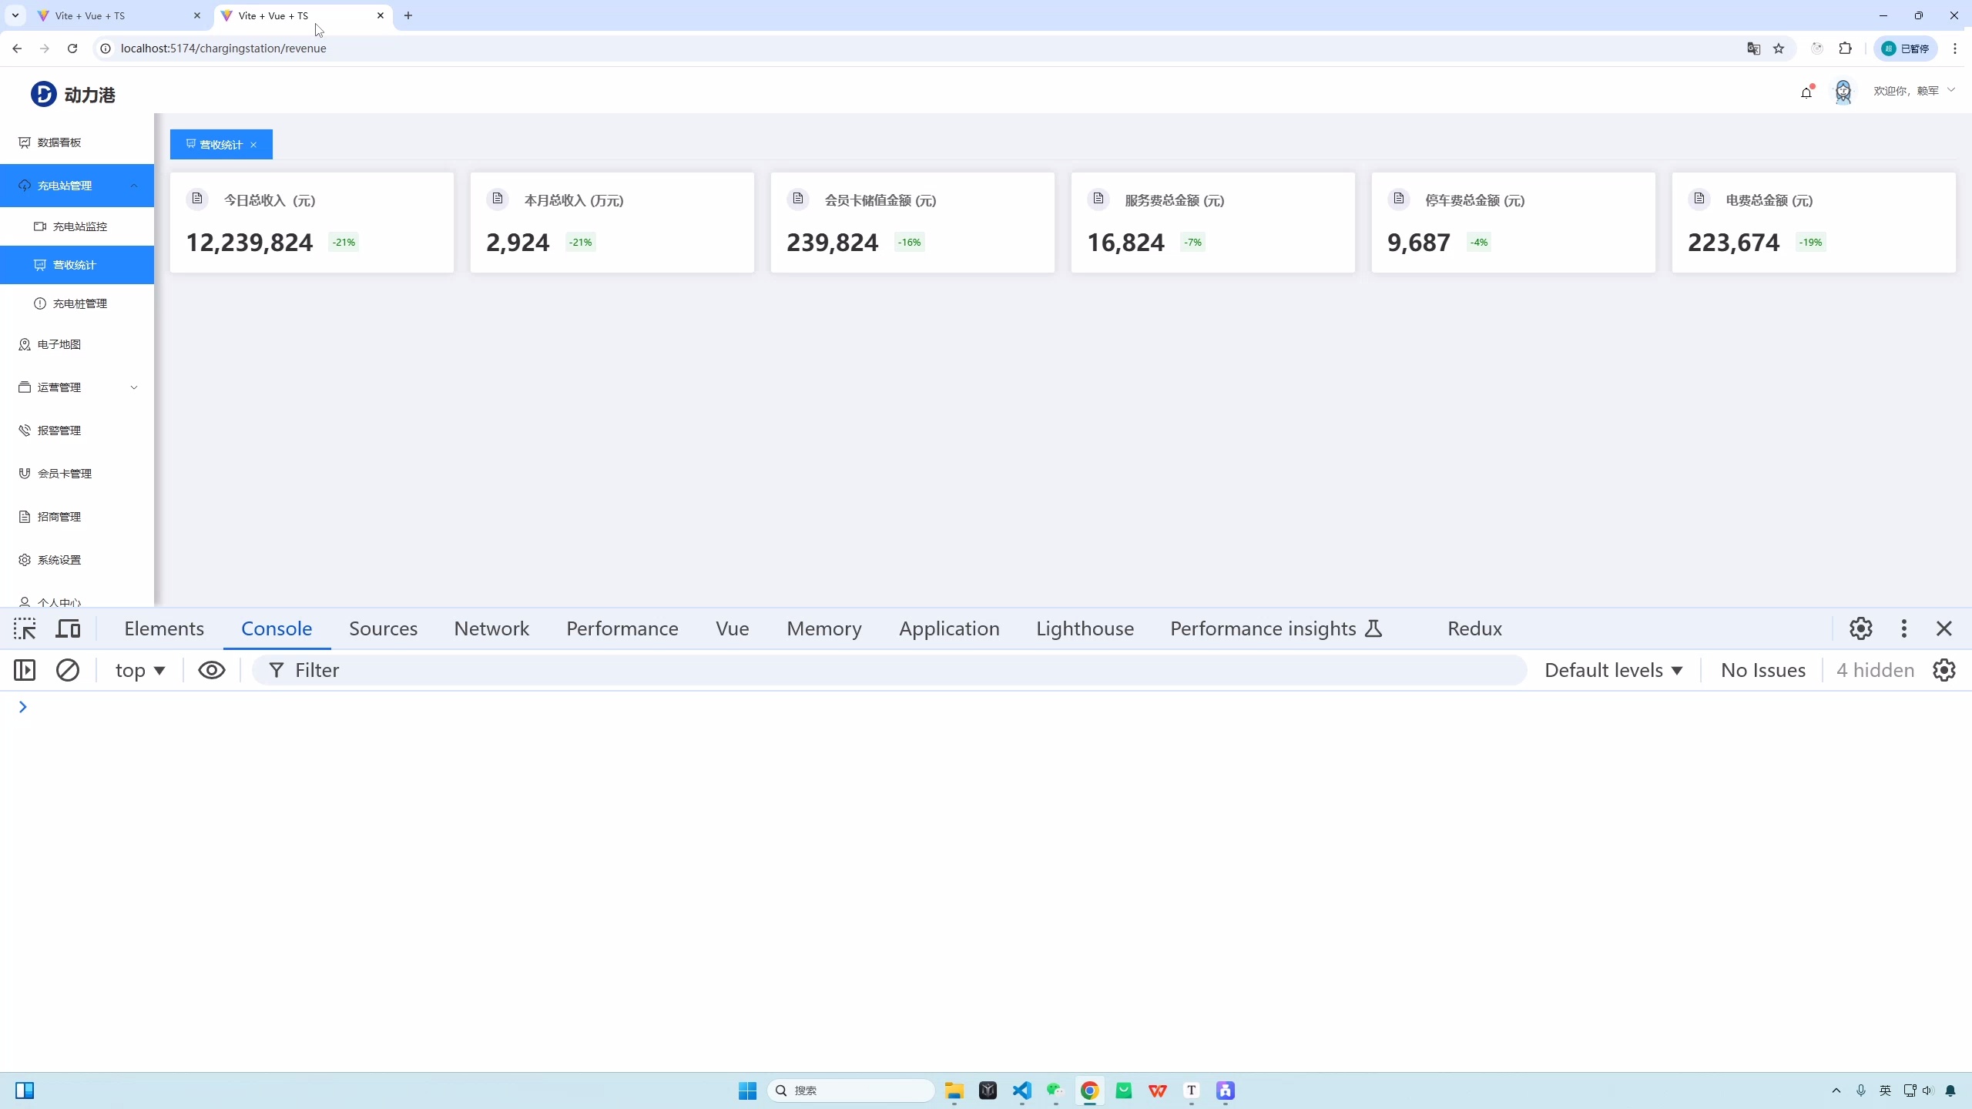The height and width of the screenshot is (1109, 1972).
Task: Toggle the device toolbar emulation
Action: (69, 628)
